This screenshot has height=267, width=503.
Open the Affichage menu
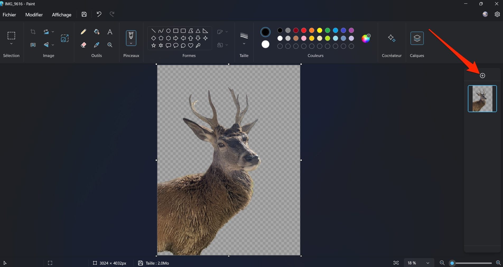[x=62, y=15]
